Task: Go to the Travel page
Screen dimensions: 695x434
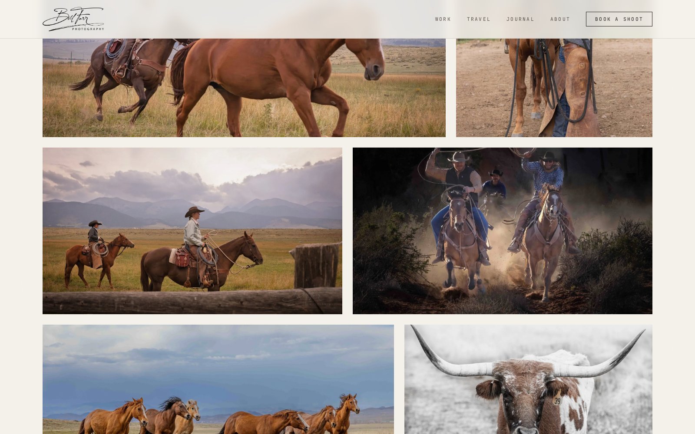Action: [x=479, y=19]
